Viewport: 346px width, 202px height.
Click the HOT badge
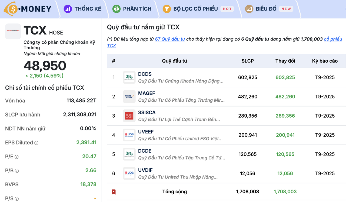227,9
